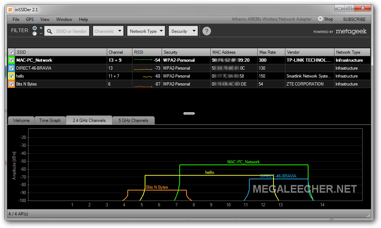Click the resize grip in the status bar corner
Image resolution: width=381 pixels, height=228 pixels.
[368, 215]
